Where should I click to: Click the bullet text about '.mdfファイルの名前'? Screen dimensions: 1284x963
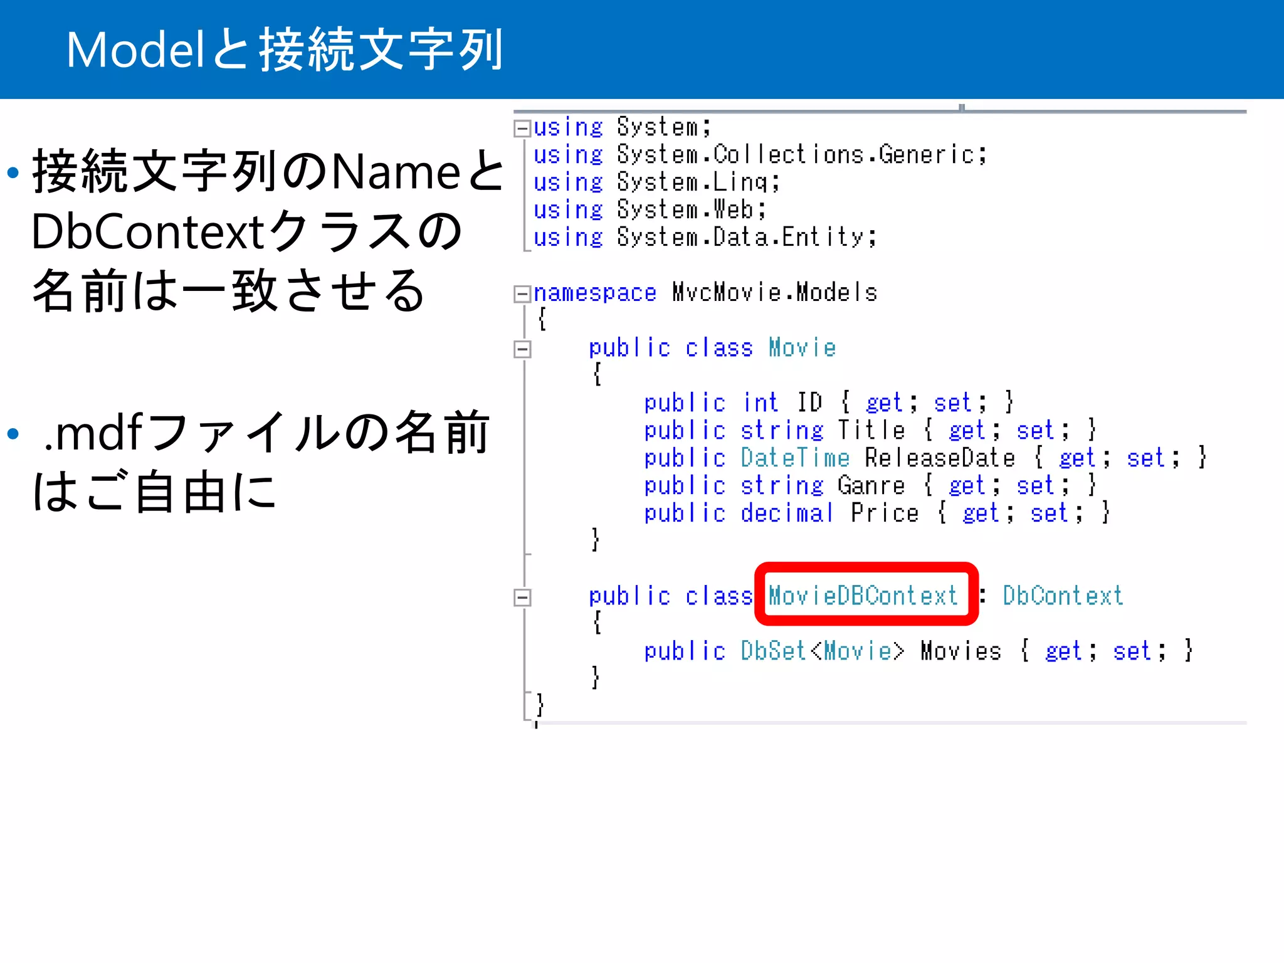pyautogui.click(x=260, y=463)
